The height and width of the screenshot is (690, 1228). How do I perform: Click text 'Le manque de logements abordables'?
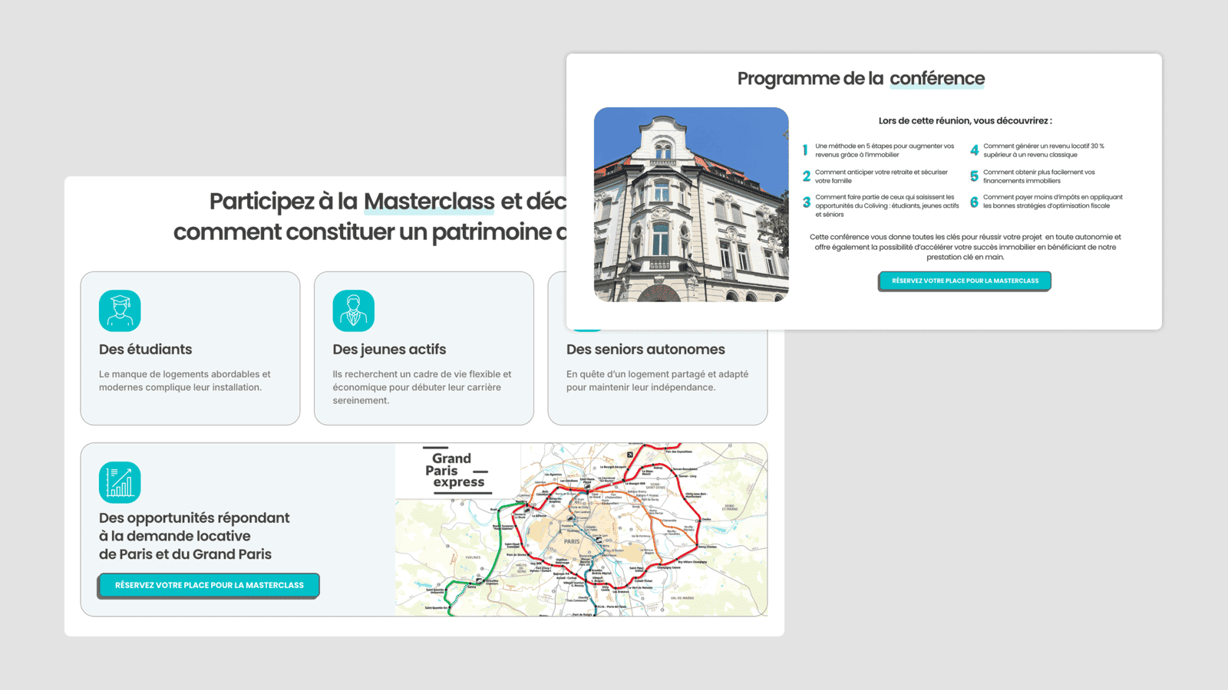185,381
